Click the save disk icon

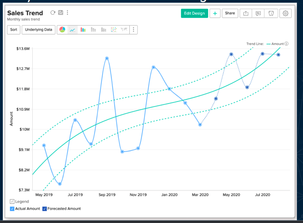pyautogui.click(x=61, y=13)
